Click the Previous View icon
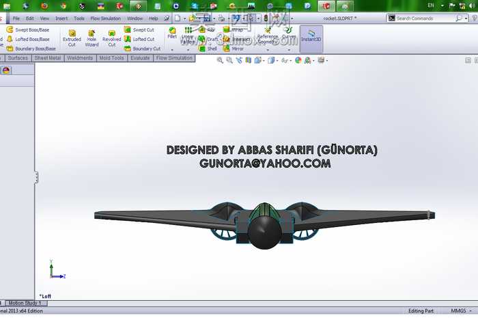 pos(239,60)
